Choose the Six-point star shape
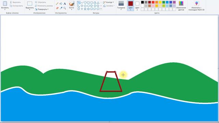Image resolution: width=219 pixels, height=123 pixels. [x=88, y=9]
